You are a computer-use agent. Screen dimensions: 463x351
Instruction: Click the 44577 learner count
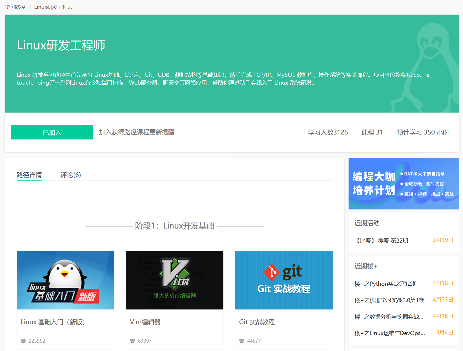(x=254, y=341)
